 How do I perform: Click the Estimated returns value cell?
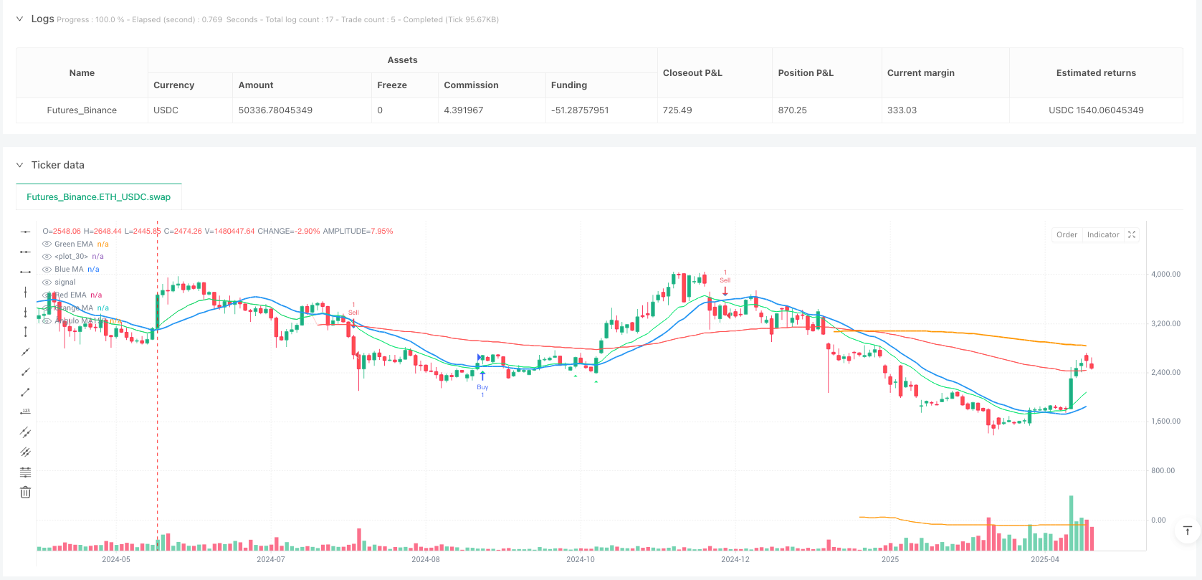1096,110
